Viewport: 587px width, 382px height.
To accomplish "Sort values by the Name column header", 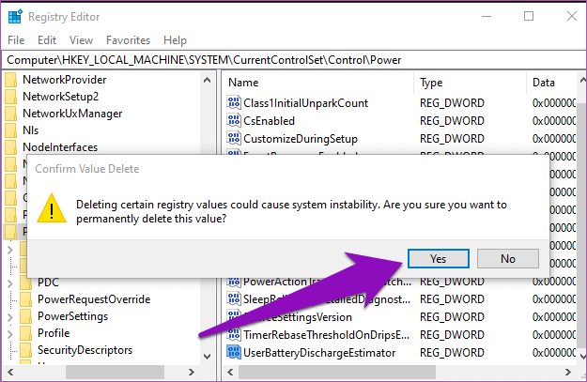I will (243, 83).
